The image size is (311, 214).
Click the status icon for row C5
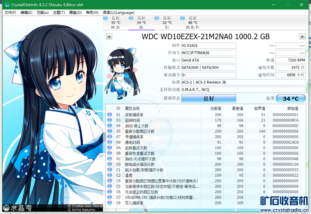click(110, 186)
